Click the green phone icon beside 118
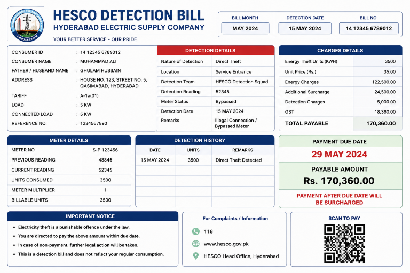 195,231
